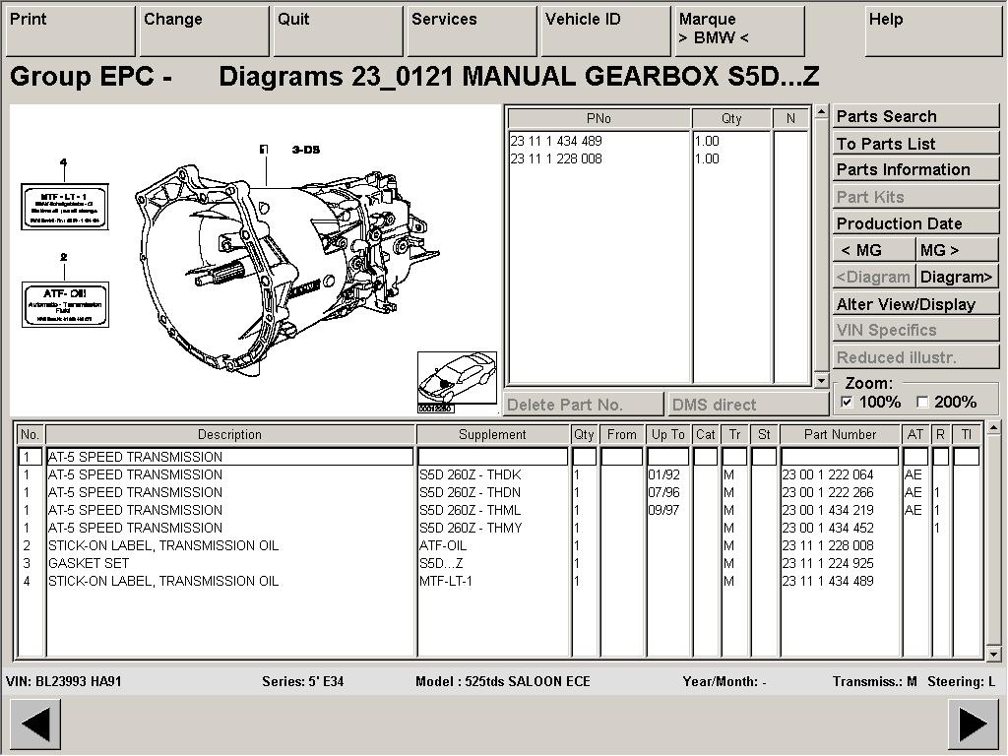Enable the 200% zoom checkbox

[922, 402]
